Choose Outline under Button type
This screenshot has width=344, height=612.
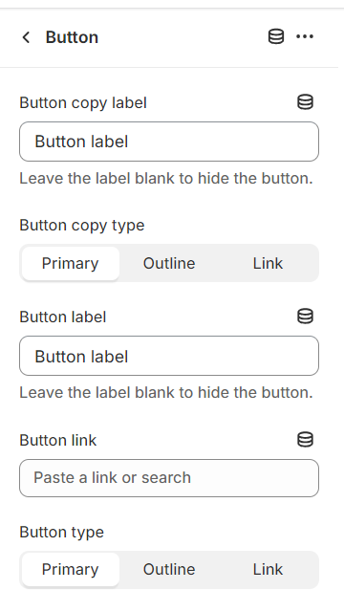pyautogui.click(x=169, y=570)
